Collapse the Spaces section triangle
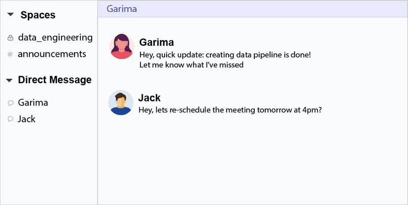This screenshot has height=205, width=408. (x=10, y=15)
